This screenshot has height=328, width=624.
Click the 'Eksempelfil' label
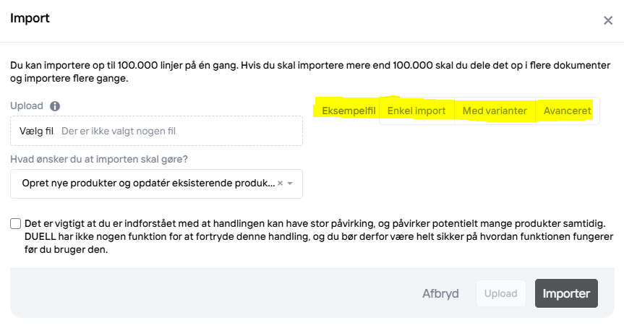pyautogui.click(x=349, y=111)
